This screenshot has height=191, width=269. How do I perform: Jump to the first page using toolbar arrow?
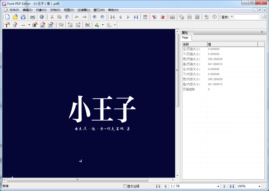point(113,17)
